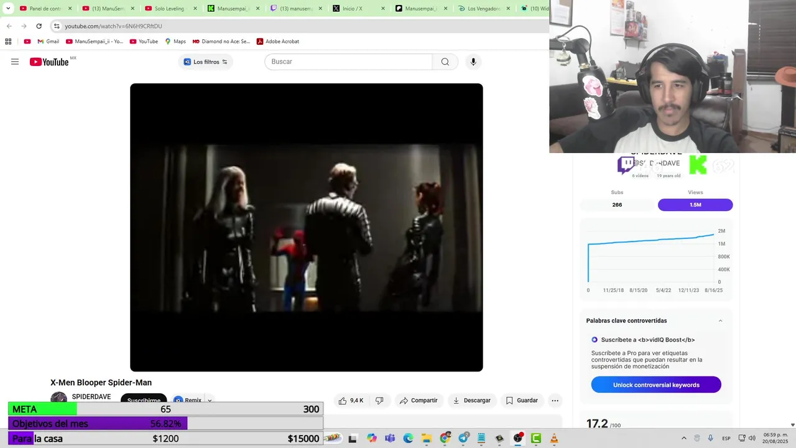796x448 pixels.
Task: Open Notepad from the taskbar
Action: 481,438
